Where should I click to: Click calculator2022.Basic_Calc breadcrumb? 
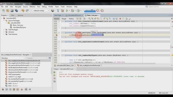(65, 65)
